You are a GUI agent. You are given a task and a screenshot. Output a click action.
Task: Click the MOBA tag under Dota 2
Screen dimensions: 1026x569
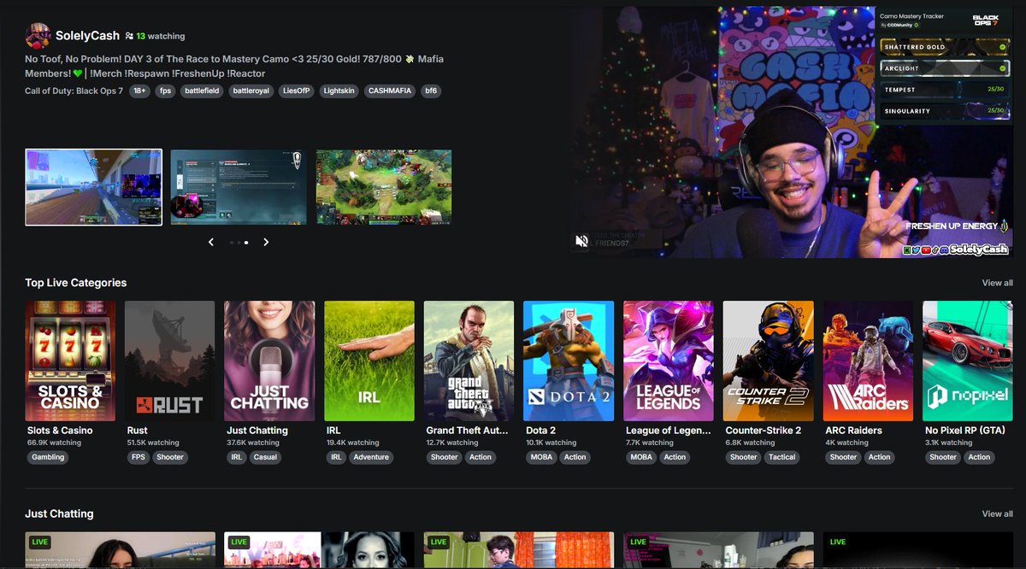click(541, 457)
